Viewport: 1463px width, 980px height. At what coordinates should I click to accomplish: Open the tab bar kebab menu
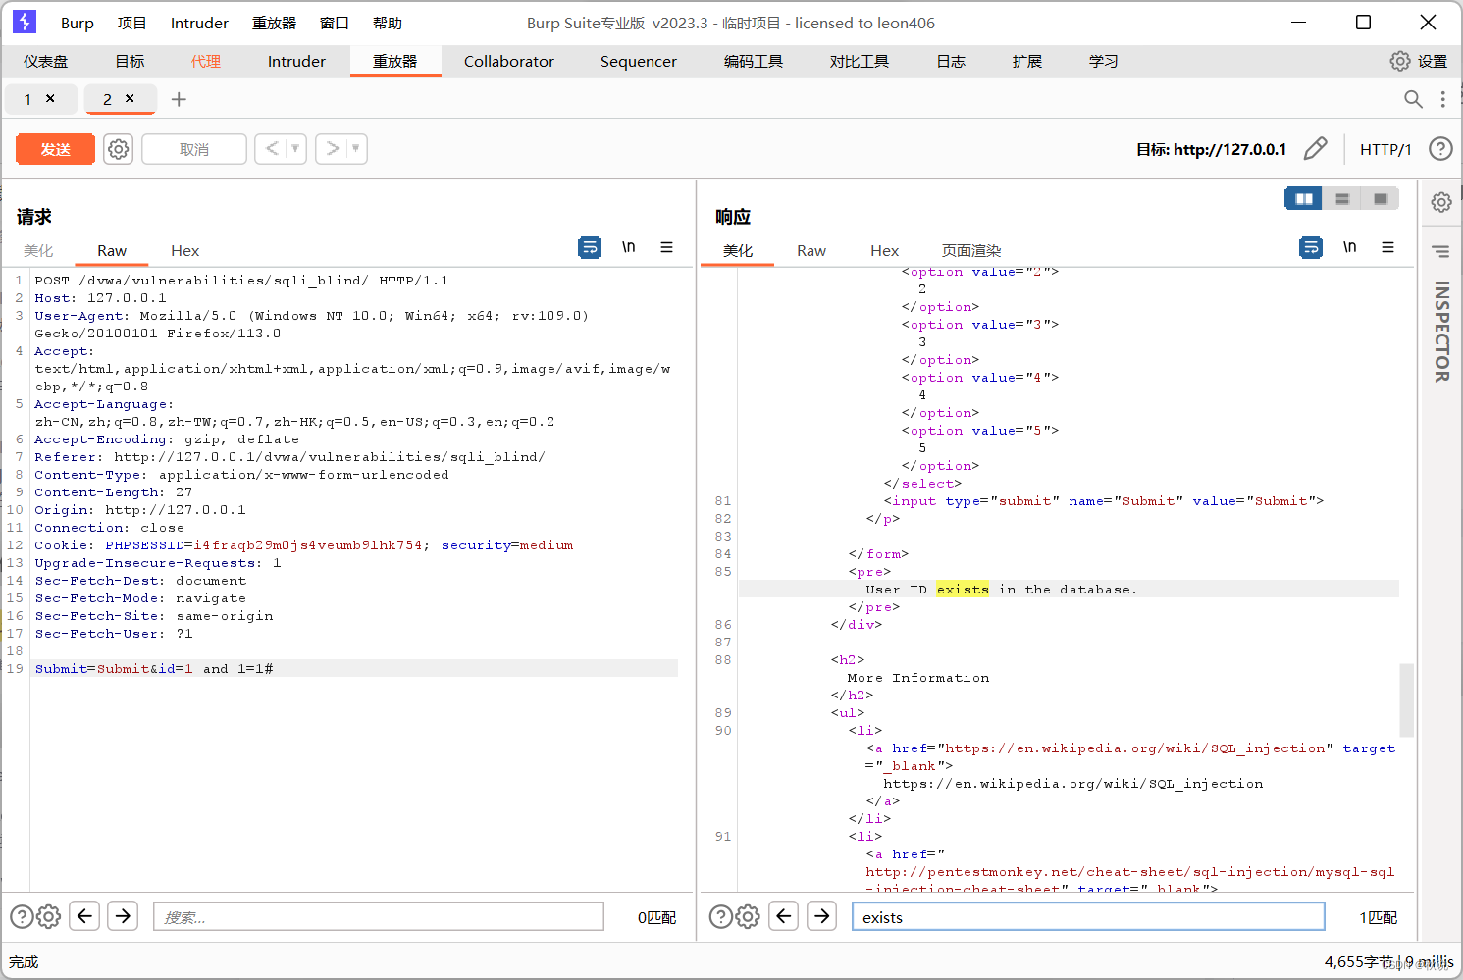point(1442,99)
